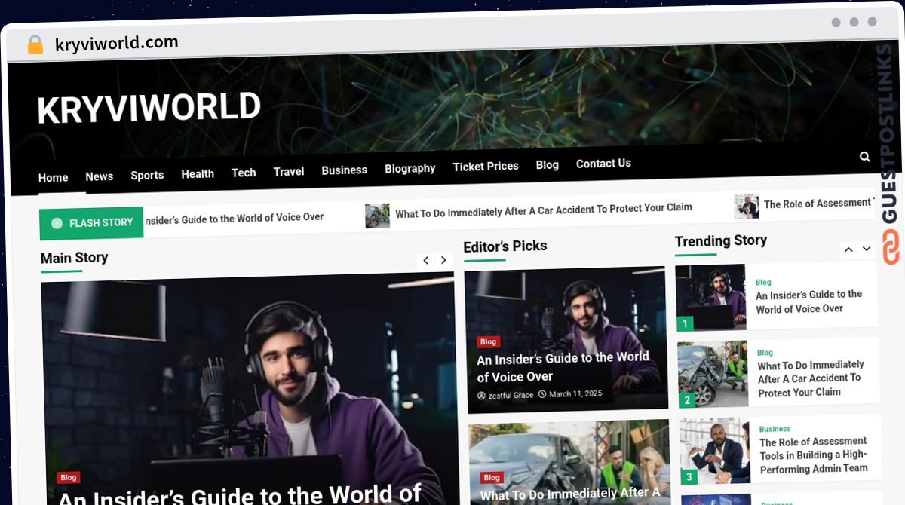Click the padlock icon beside the URL
The image size is (905, 505).
coord(35,45)
